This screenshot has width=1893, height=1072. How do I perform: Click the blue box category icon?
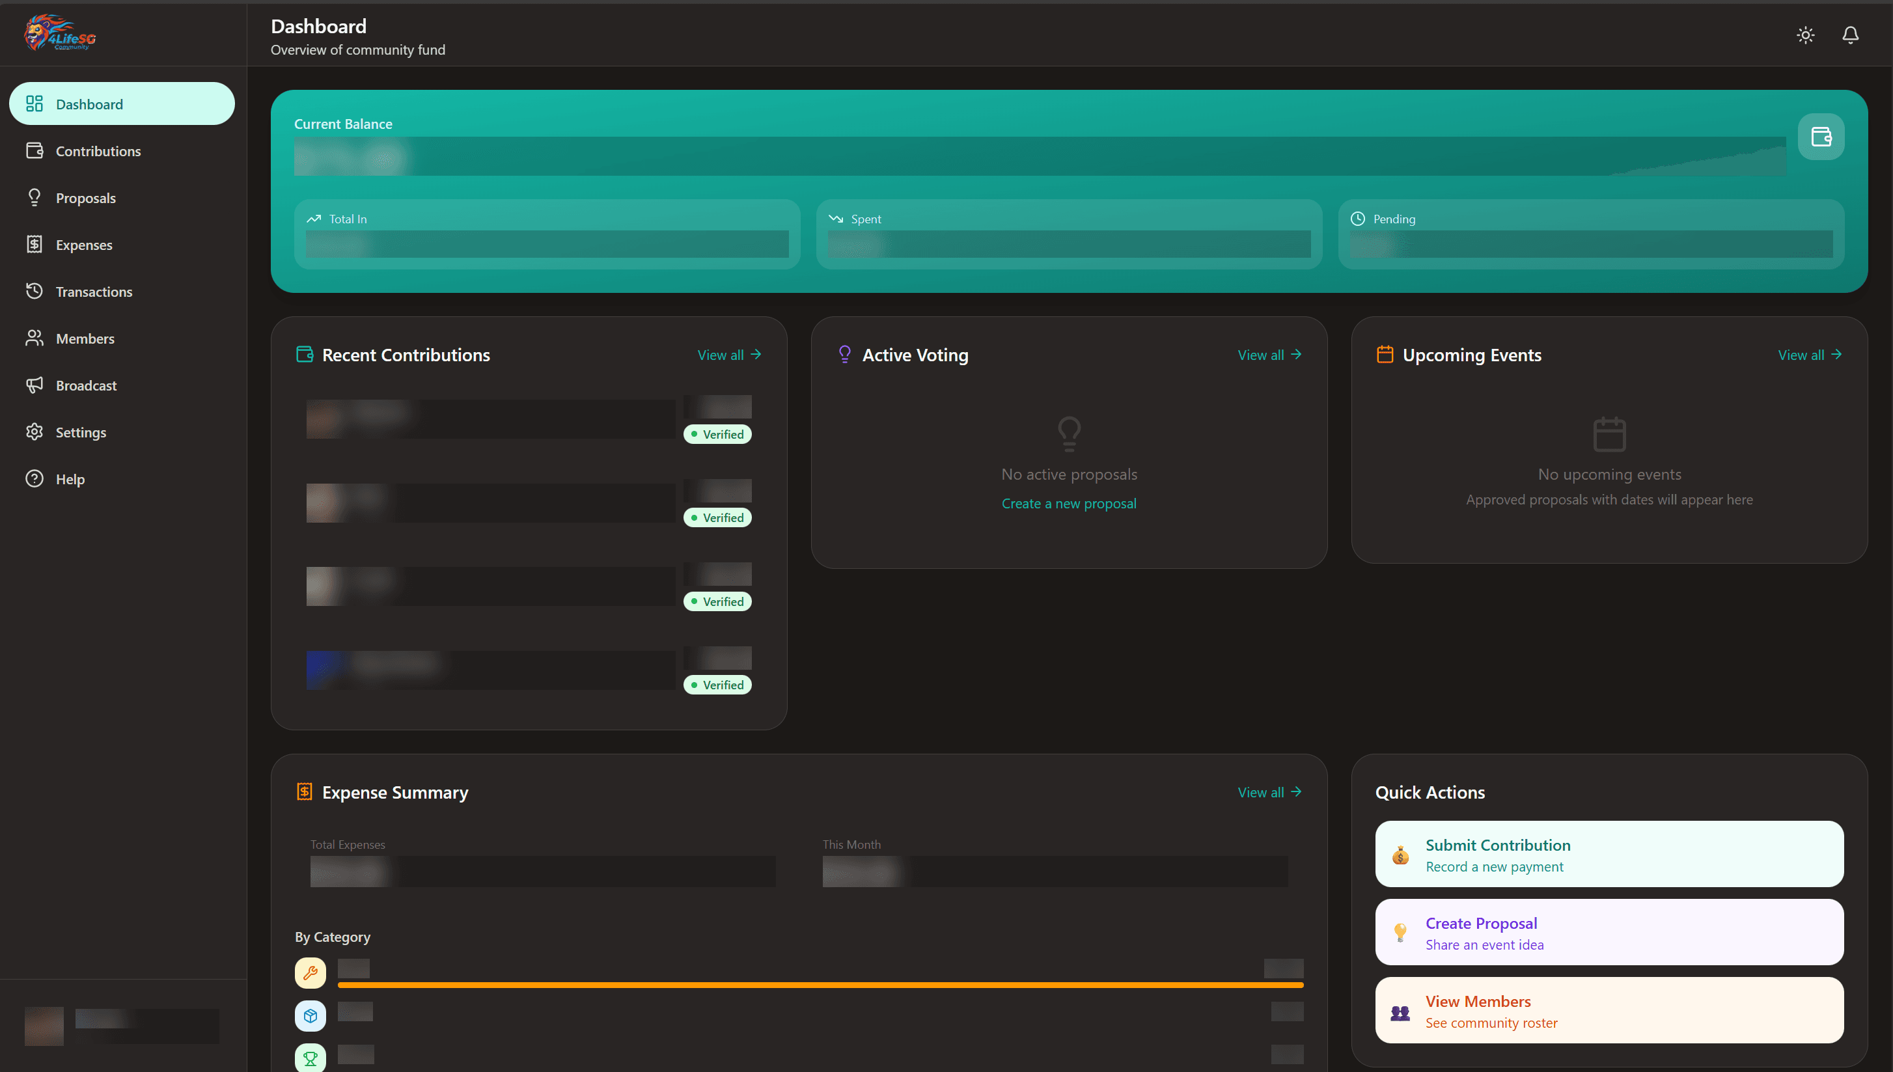pyautogui.click(x=310, y=1015)
